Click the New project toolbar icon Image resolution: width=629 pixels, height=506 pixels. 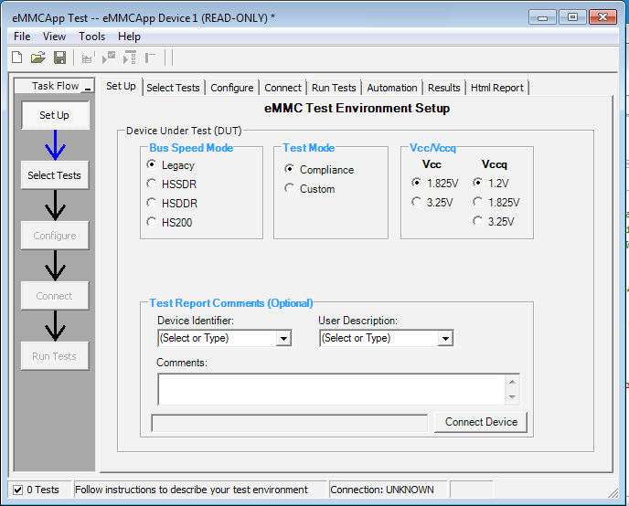point(16,58)
